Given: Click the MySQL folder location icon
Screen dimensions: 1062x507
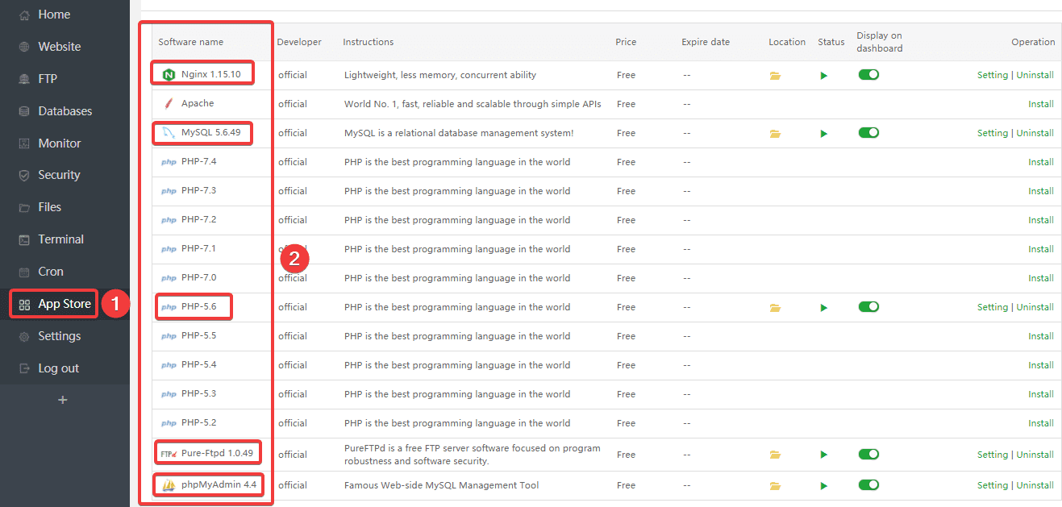Looking at the screenshot, I should point(775,134).
